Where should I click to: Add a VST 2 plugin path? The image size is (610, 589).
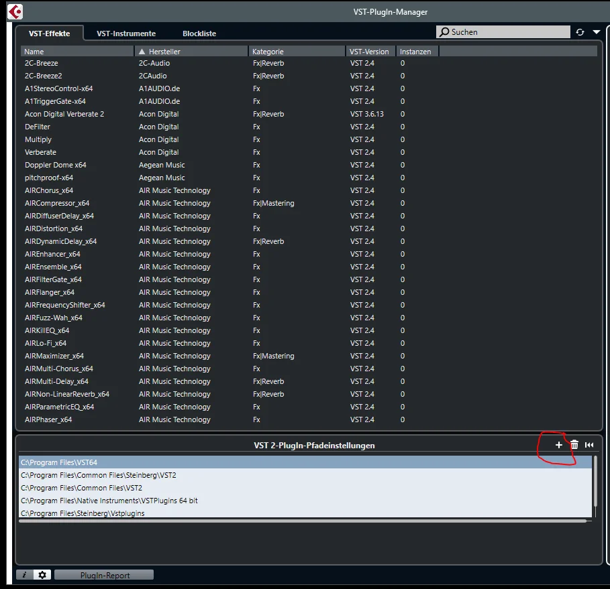click(x=558, y=445)
